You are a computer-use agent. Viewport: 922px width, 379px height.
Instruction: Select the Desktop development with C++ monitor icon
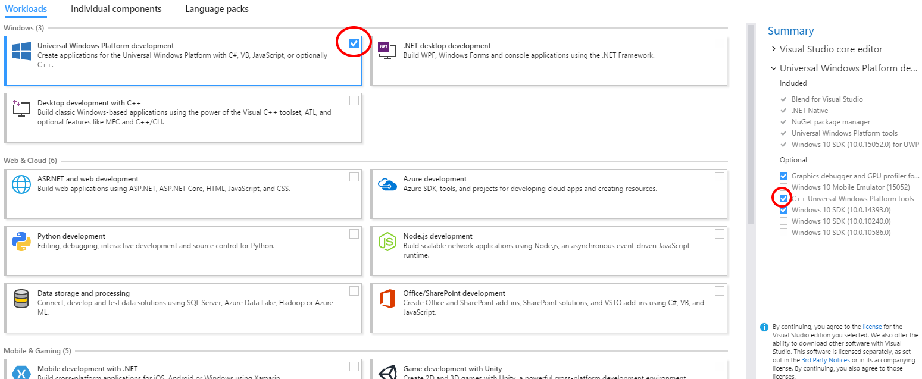pos(21,110)
